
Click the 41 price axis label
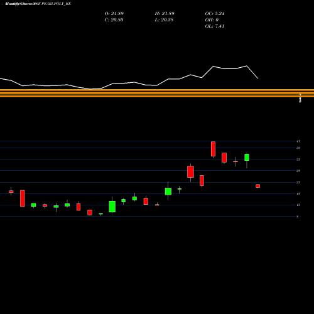(298, 141)
